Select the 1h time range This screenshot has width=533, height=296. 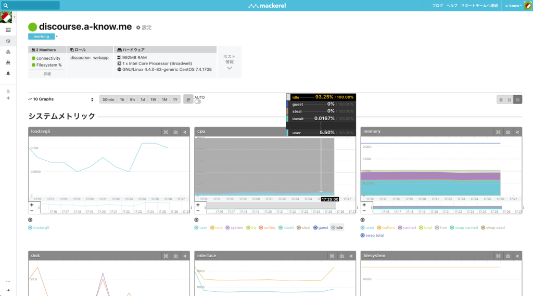click(x=122, y=99)
